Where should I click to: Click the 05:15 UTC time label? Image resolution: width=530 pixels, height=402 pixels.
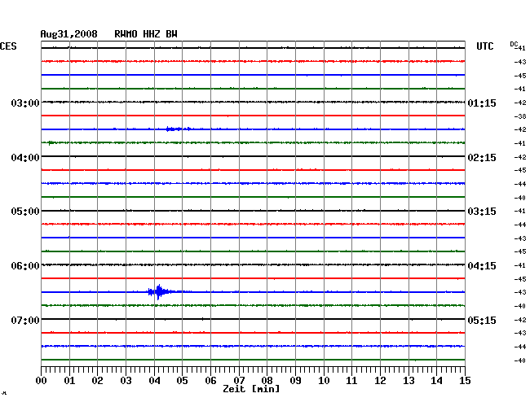point(482,320)
